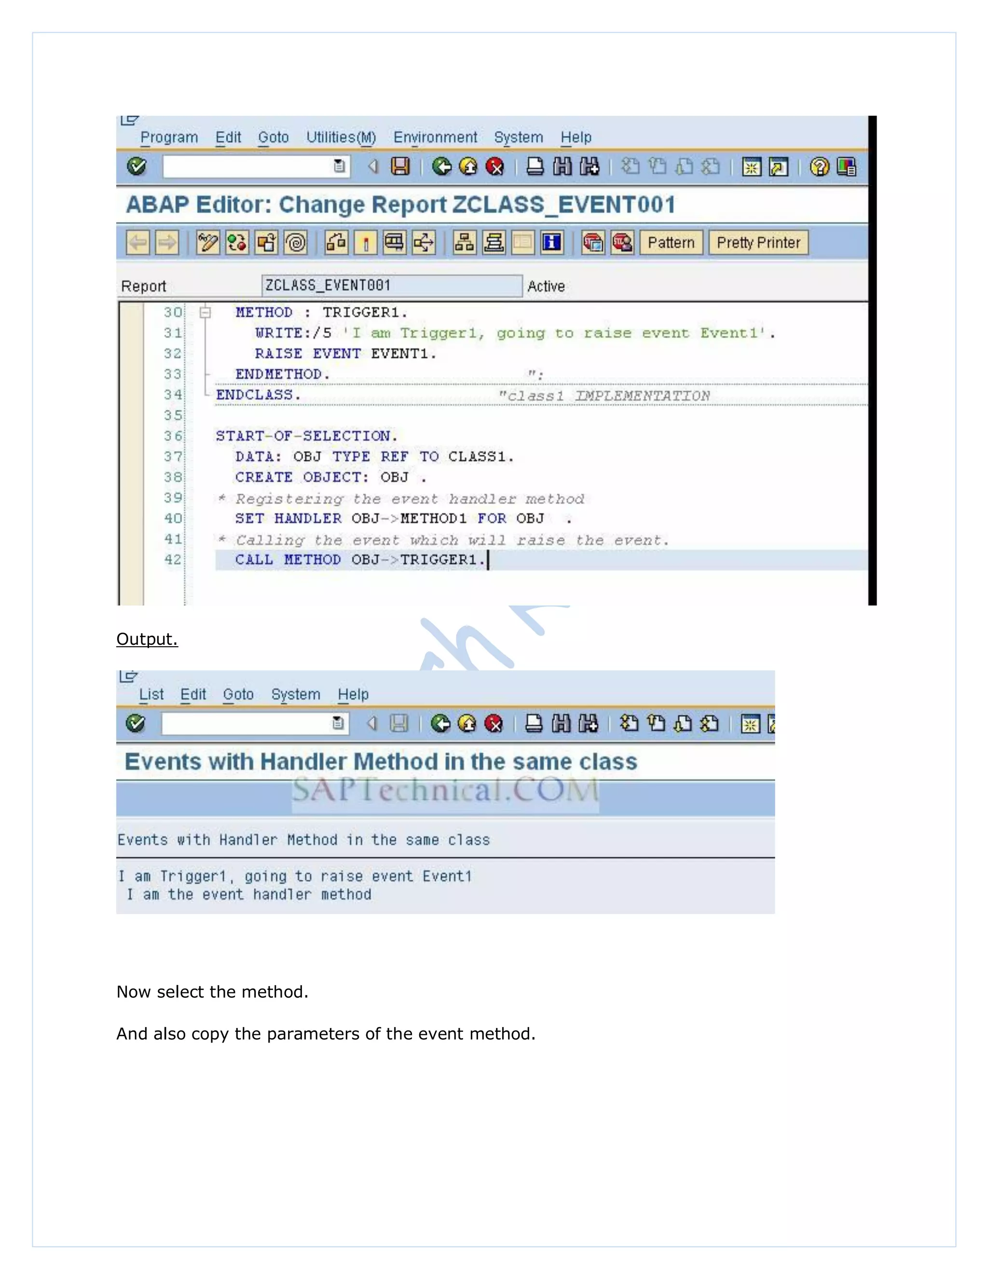Click the Enhance spiral icon
The image size is (988, 1279).
[296, 242]
